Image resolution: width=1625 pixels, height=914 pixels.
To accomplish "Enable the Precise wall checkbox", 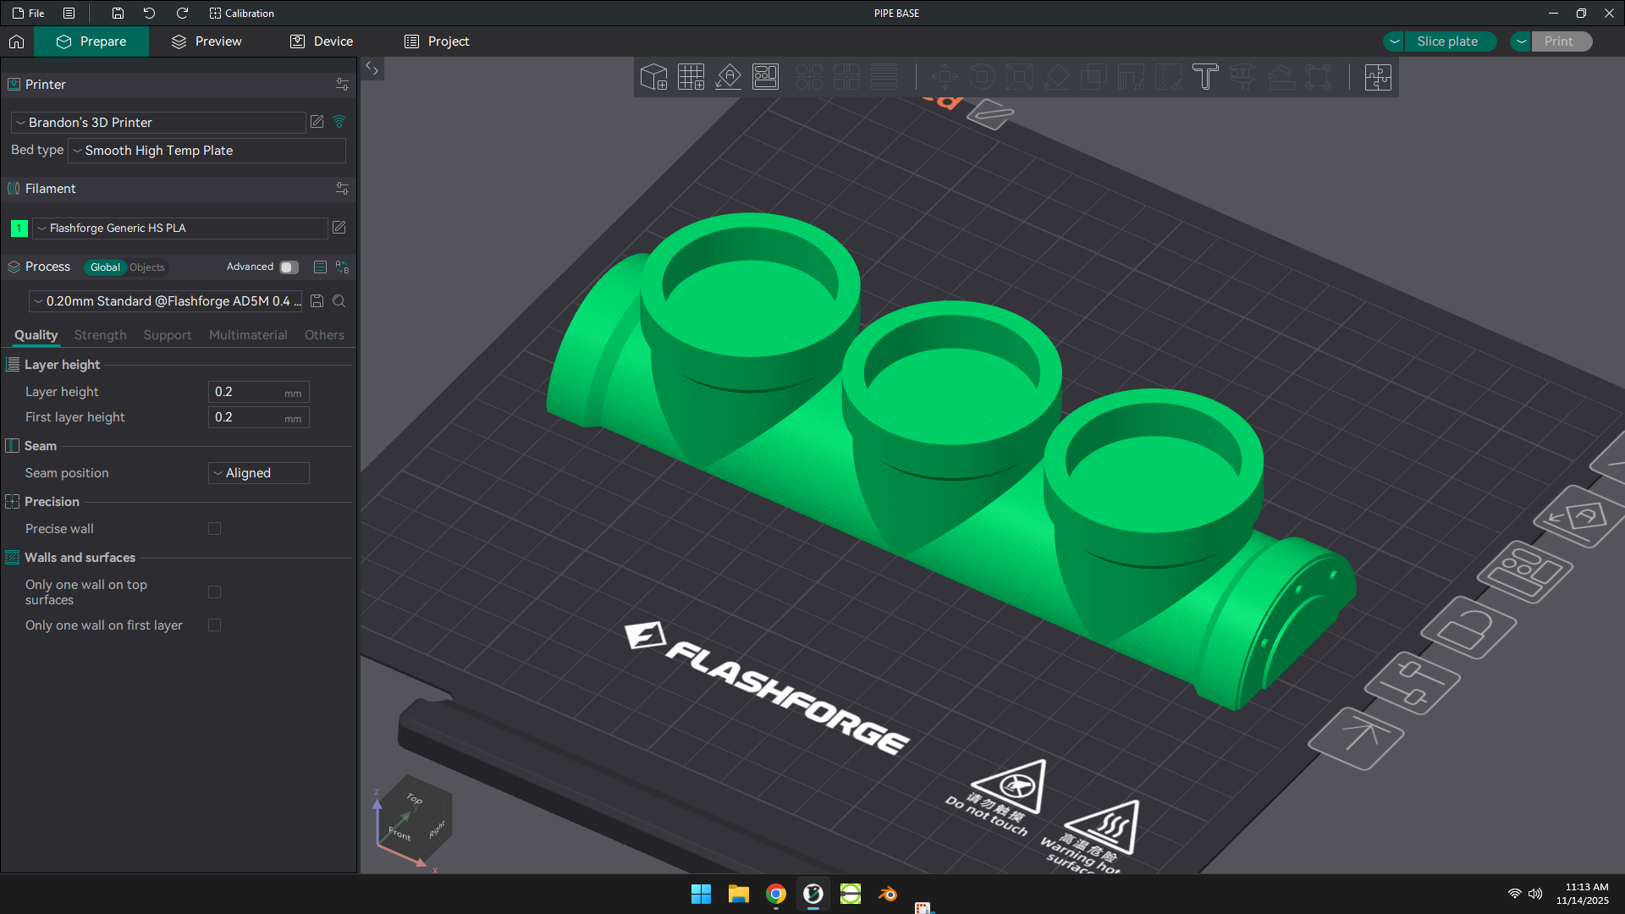I will tap(215, 529).
